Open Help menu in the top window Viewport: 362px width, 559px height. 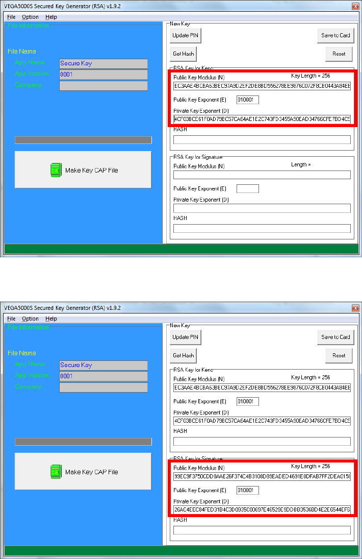[x=51, y=17]
